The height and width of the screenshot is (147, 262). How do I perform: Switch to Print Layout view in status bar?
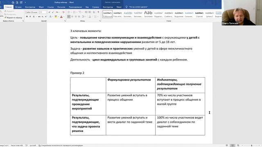click(x=232, y=145)
